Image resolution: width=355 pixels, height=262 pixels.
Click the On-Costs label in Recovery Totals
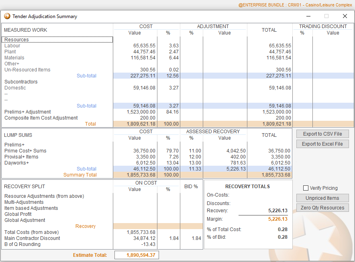click(x=218, y=195)
